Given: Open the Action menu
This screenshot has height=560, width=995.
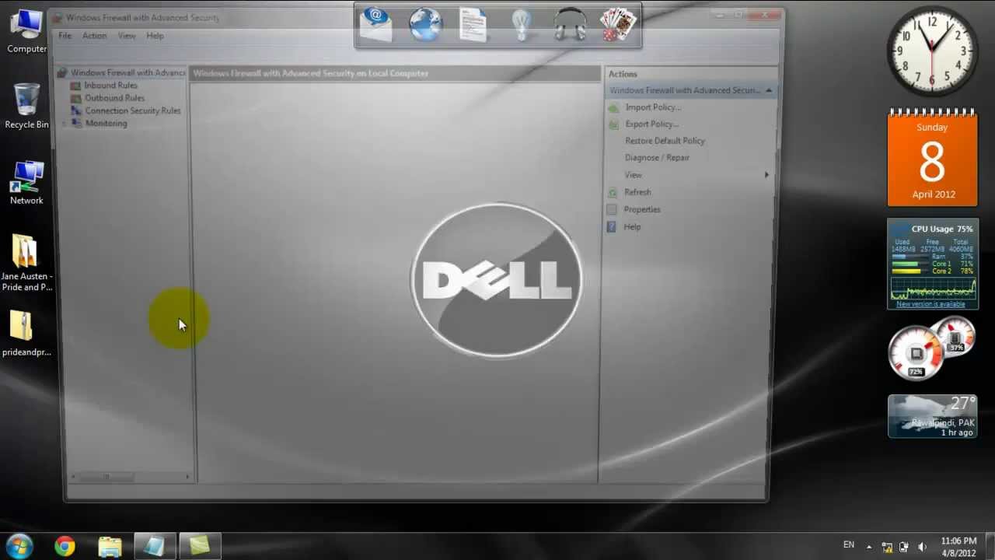Looking at the screenshot, I should (95, 36).
